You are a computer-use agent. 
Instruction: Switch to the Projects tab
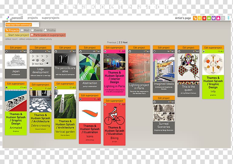pyautogui.click(x=12, y=30)
